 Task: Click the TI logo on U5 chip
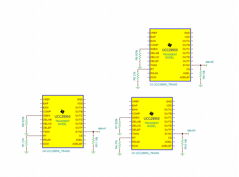coord(151,114)
